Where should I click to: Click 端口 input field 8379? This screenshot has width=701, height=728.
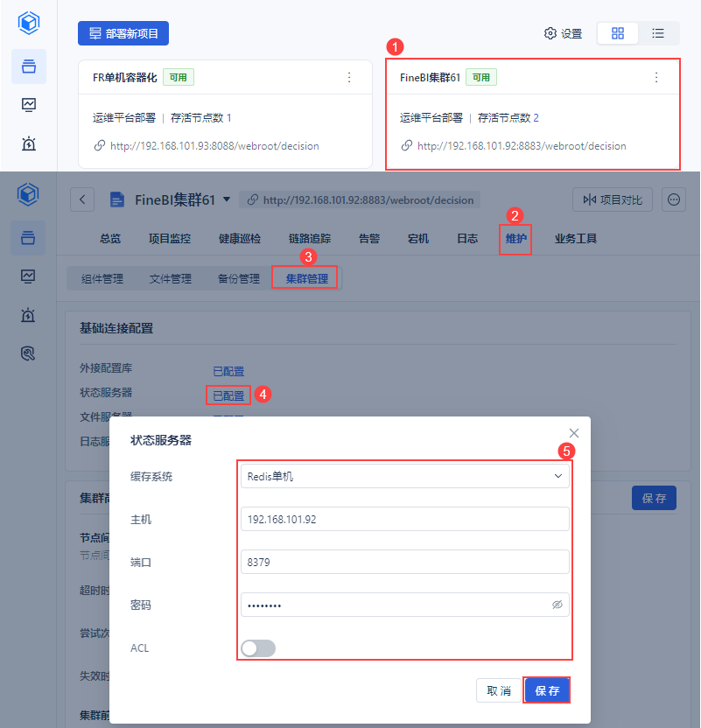405,562
